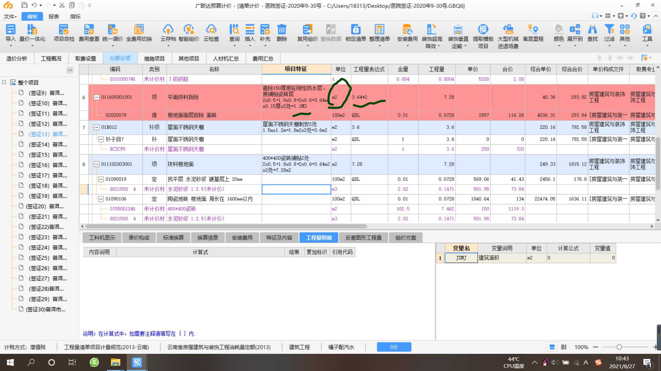Switch to 费用汇总 tab
The image size is (661, 371).
pyautogui.click(x=263, y=58)
